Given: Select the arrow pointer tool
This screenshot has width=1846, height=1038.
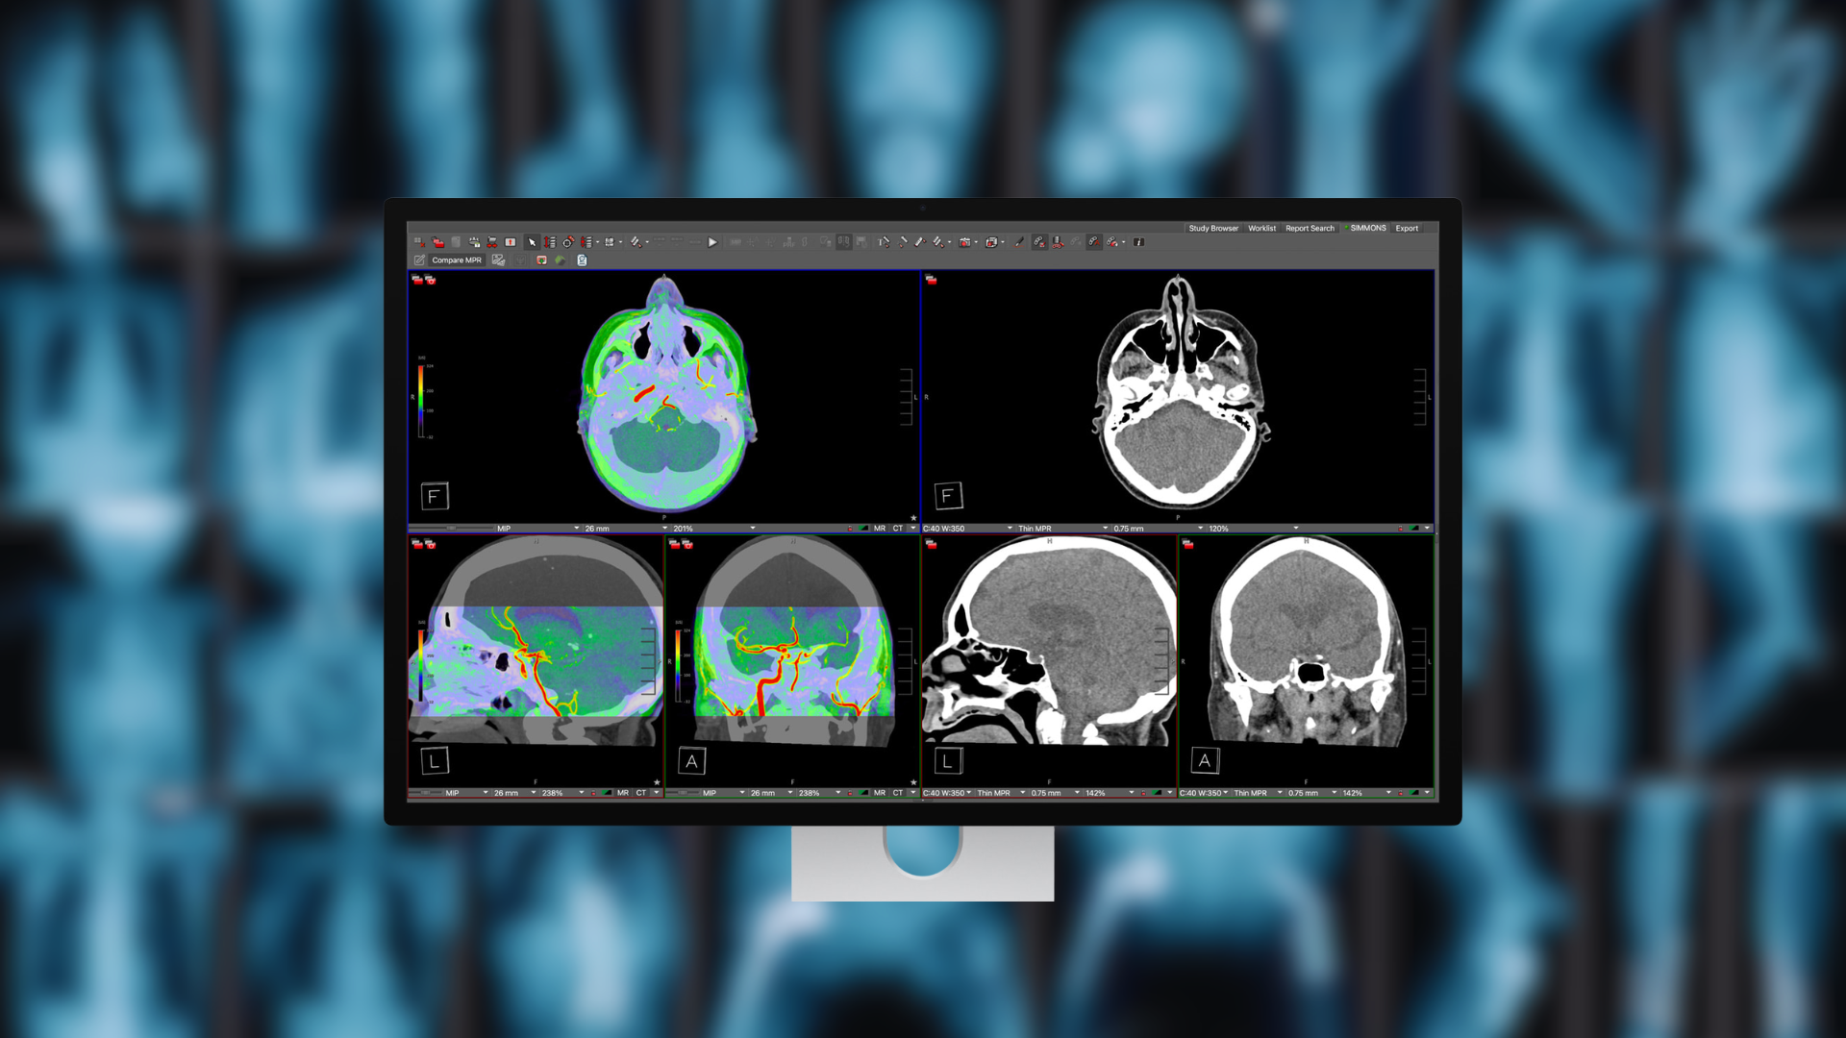Looking at the screenshot, I should [x=532, y=242].
